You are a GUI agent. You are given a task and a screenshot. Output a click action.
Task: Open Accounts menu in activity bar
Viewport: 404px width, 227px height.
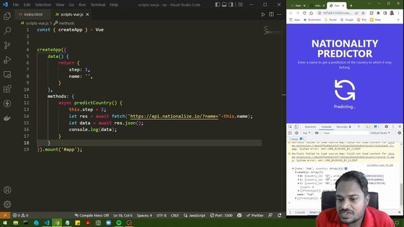[x=7, y=190]
